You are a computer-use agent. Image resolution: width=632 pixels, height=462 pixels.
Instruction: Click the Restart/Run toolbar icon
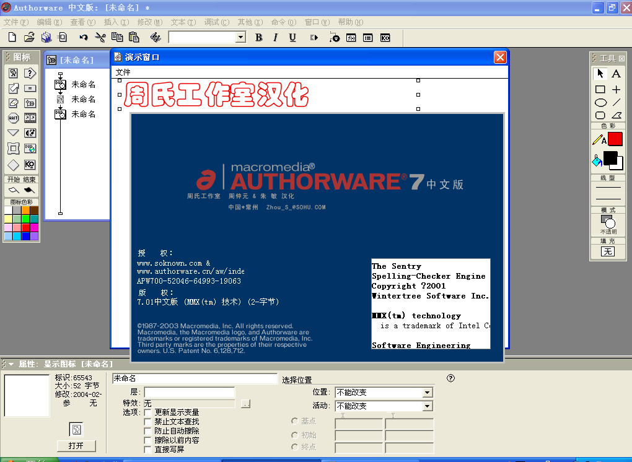(314, 37)
